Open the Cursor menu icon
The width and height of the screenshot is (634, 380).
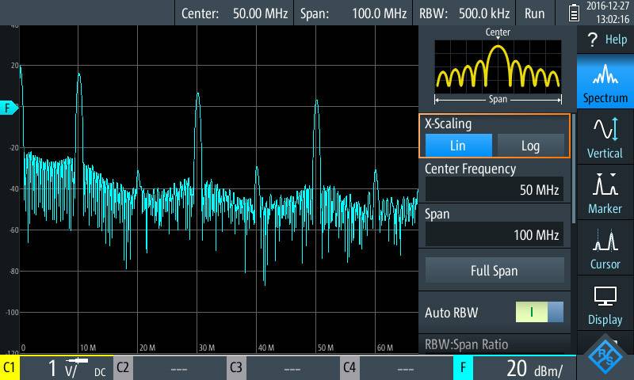coord(605,249)
